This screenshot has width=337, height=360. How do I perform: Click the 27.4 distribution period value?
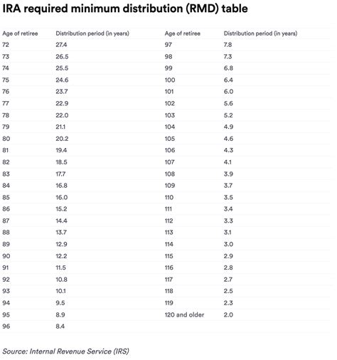pyautogui.click(x=61, y=45)
